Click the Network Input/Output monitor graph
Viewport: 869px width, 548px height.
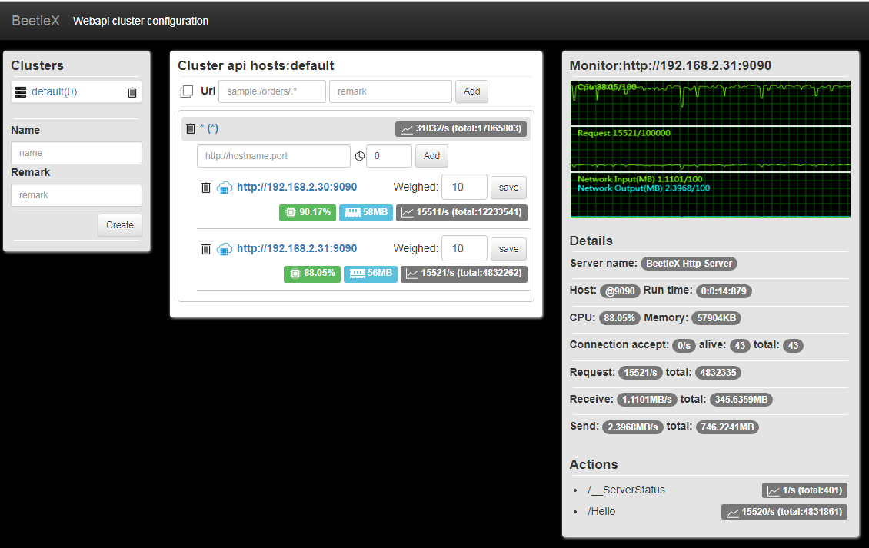tap(711, 195)
